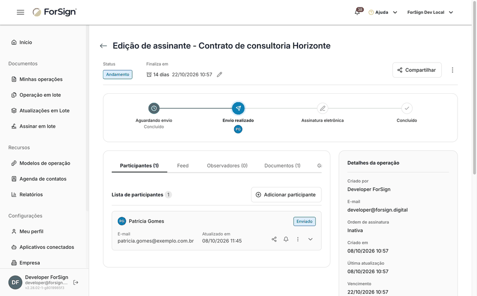Open Modelos de operação

point(41,163)
